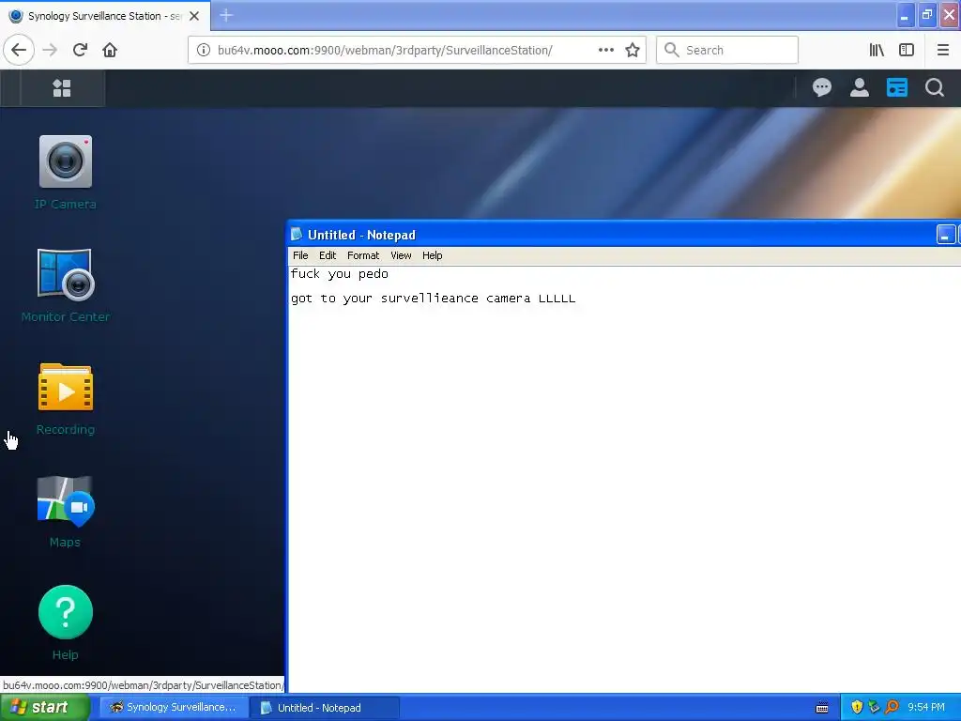Image resolution: width=961 pixels, height=721 pixels.
Task: Reload the current page
Action: [x=80, y=51]
